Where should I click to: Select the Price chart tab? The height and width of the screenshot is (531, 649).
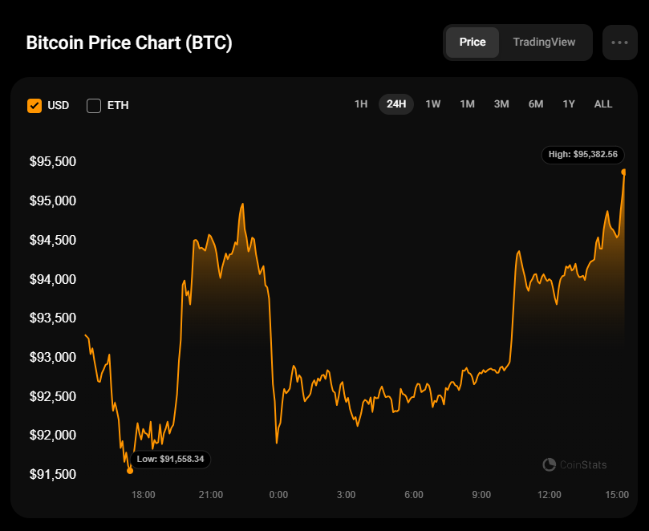tap(473, 42)
